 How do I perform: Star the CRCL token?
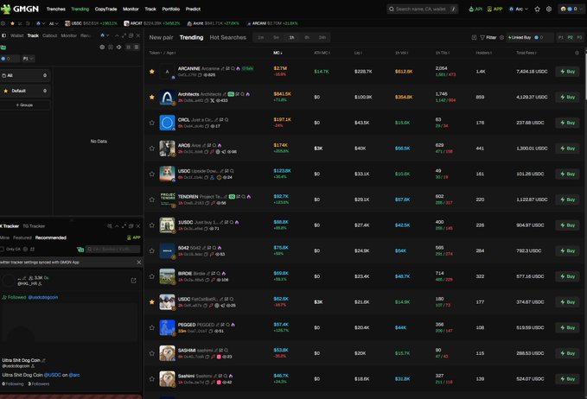151,123
